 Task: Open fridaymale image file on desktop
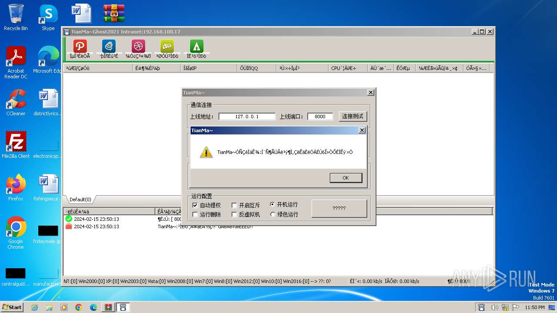tap(48, 234)
